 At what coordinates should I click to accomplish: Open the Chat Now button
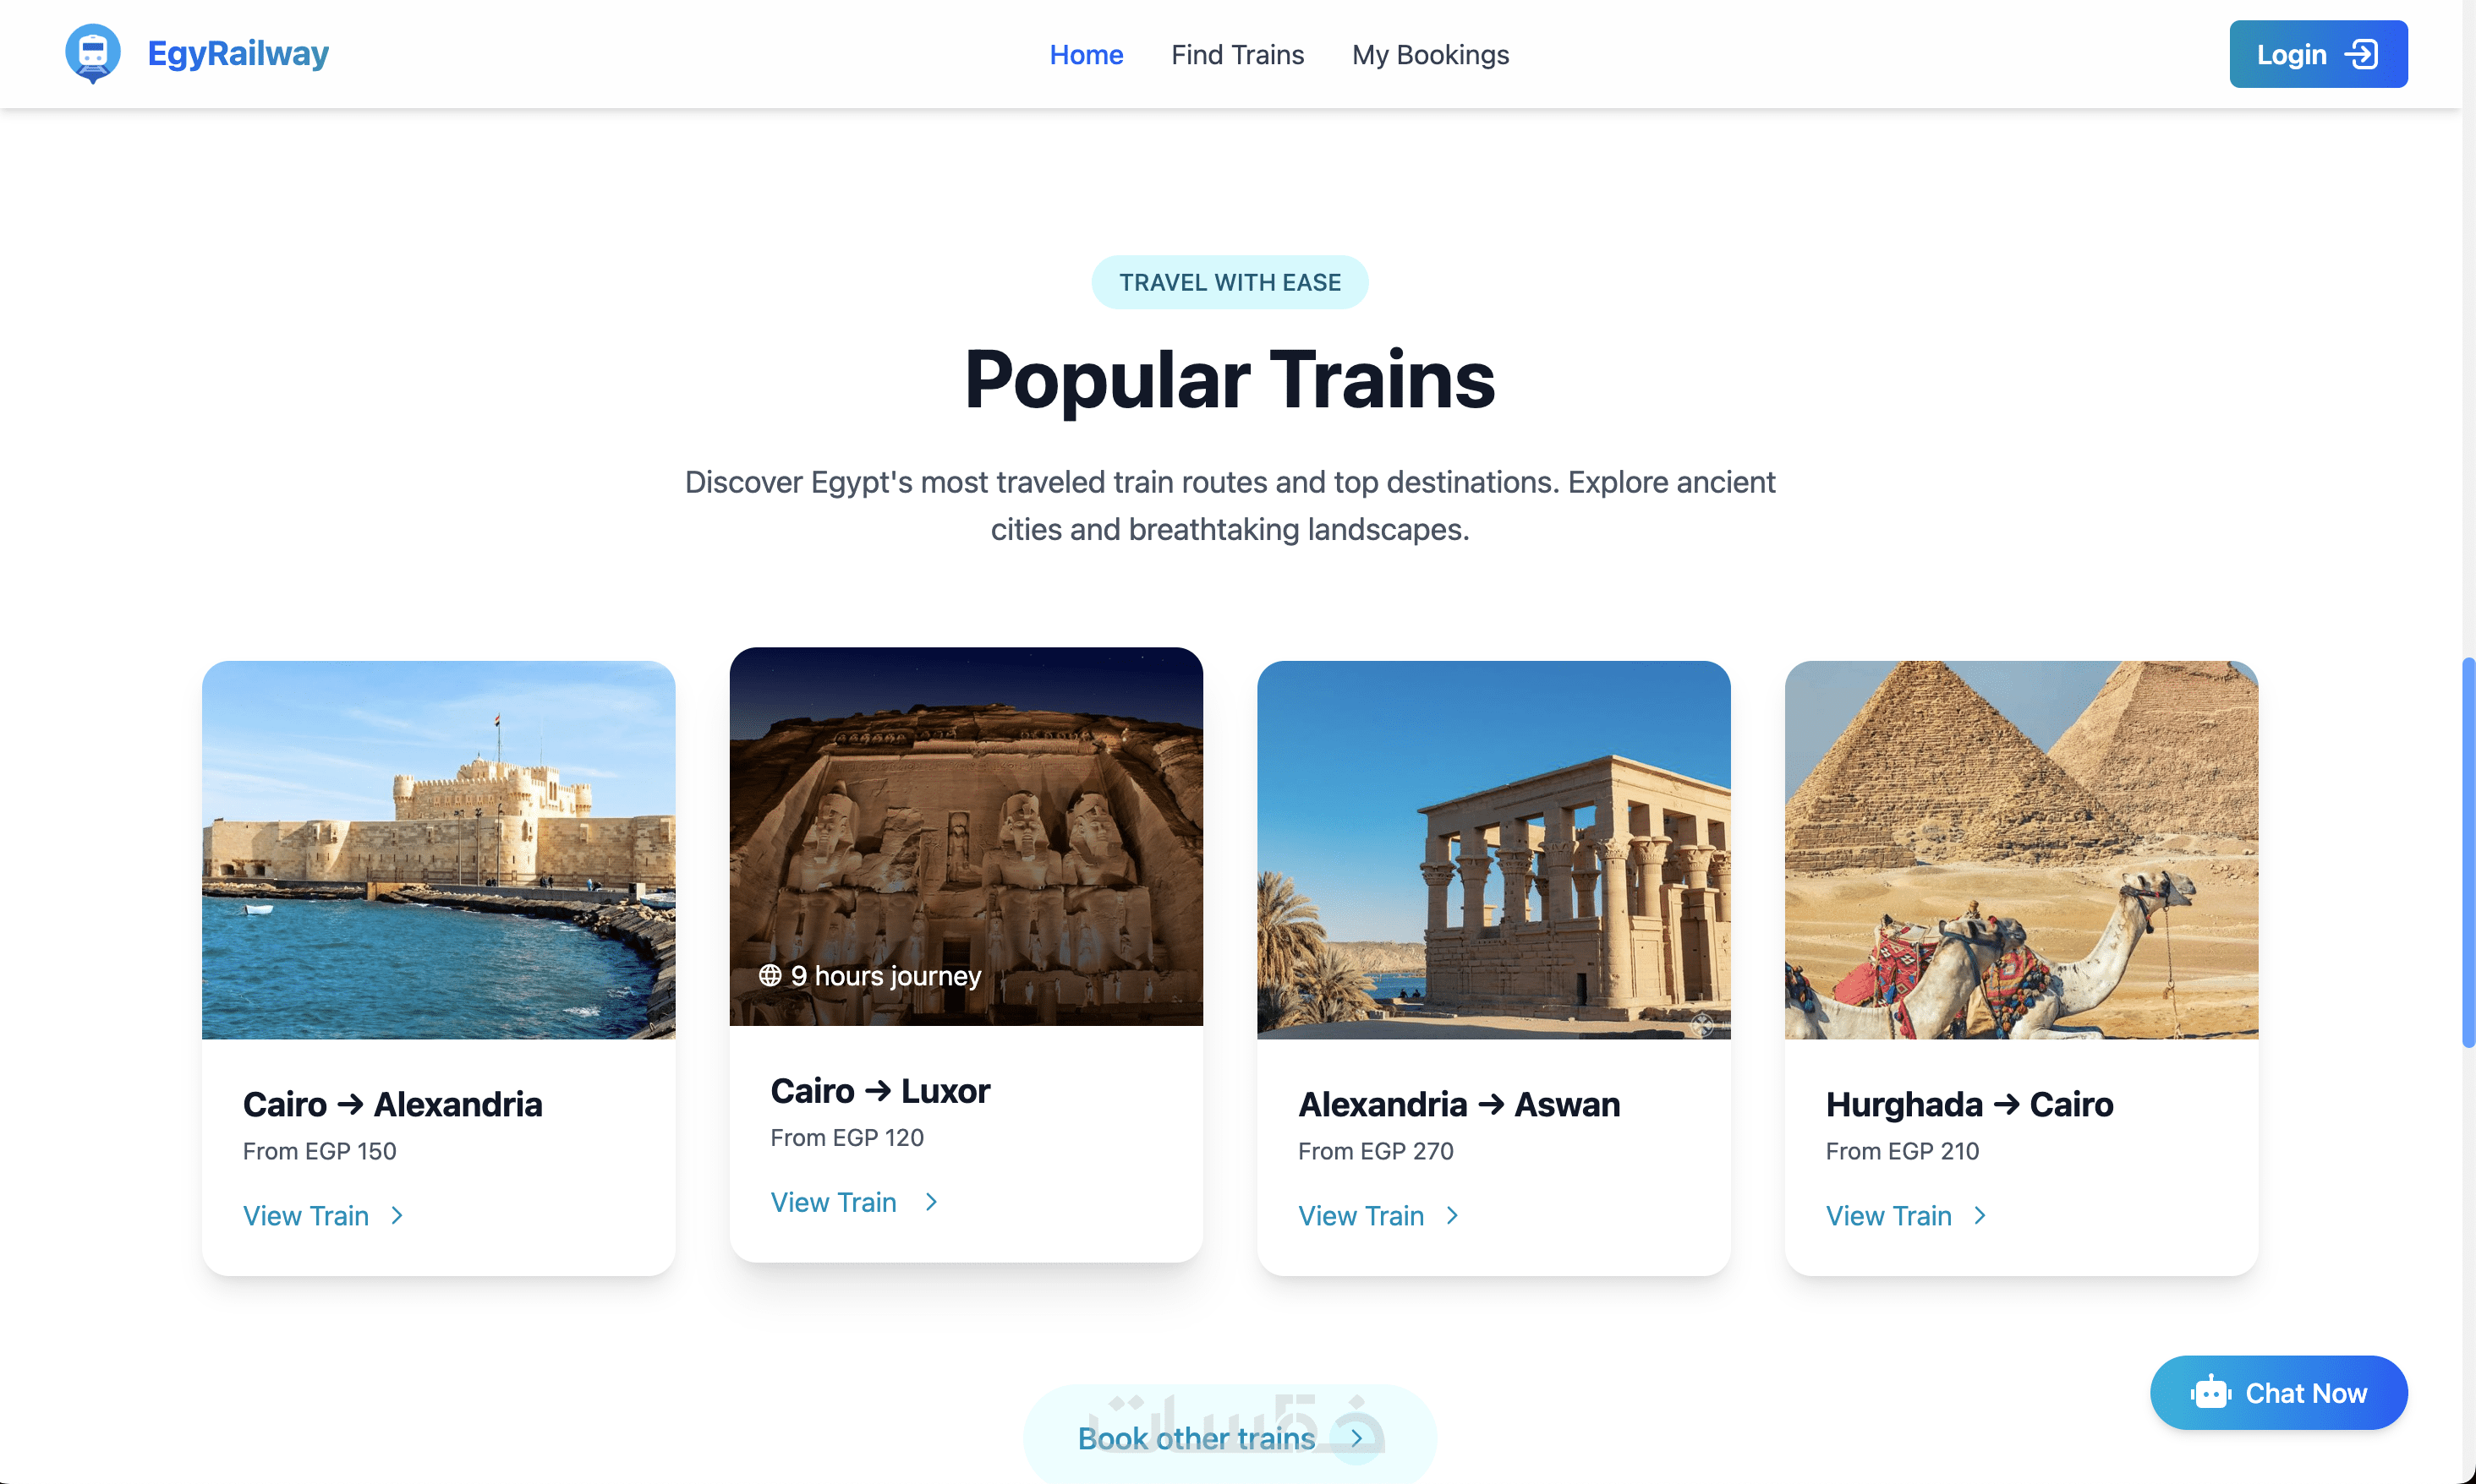[x=2278, y=1392]
